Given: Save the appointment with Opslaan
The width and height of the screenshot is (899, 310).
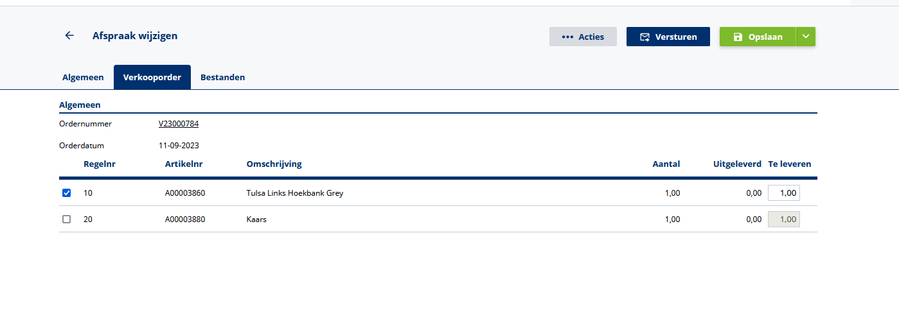Looking at the screenshot, I should 758,37.
